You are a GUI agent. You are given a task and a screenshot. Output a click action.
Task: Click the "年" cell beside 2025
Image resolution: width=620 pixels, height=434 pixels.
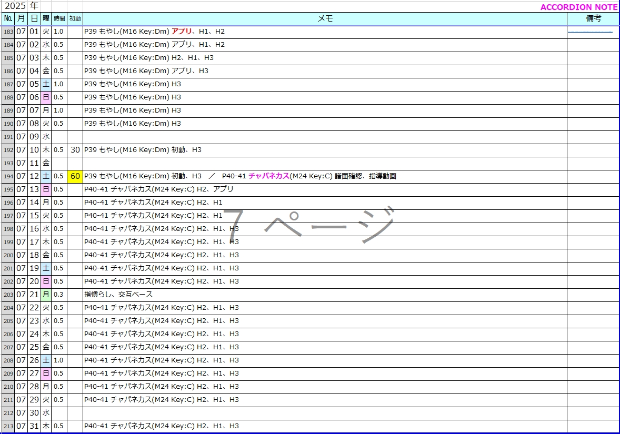pyautogui.click(x=34, y=6)
